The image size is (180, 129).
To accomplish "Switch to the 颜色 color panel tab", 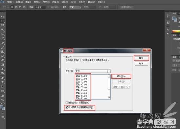I will 174,13.
